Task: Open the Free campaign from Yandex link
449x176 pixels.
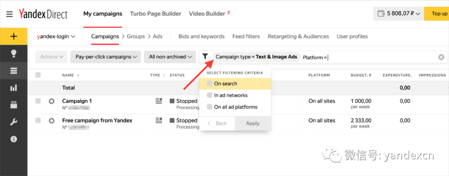Action: click(x=97, y=121)
